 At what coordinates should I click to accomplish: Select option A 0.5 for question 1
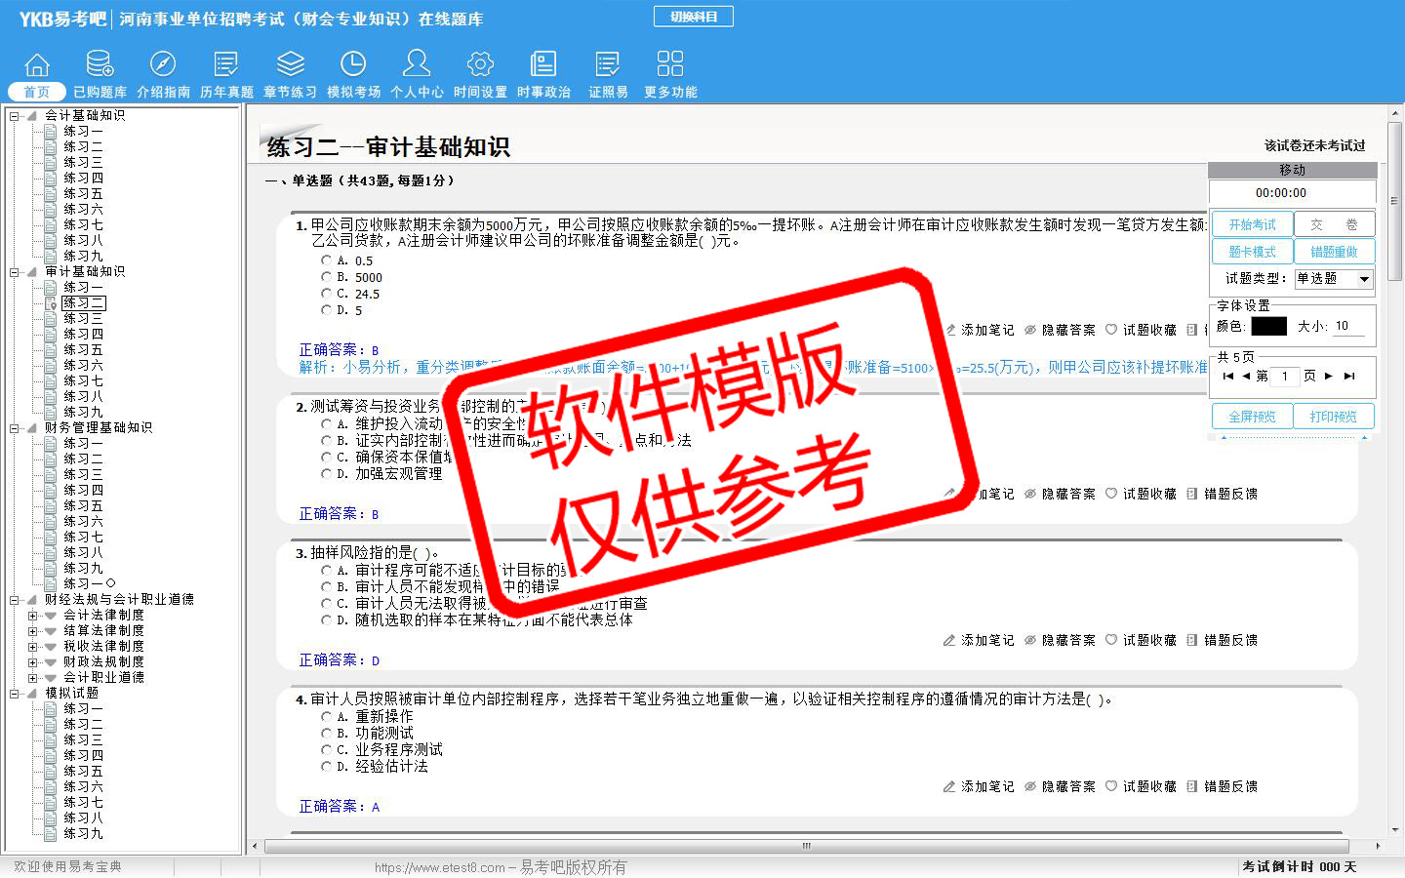click(326, 260)
